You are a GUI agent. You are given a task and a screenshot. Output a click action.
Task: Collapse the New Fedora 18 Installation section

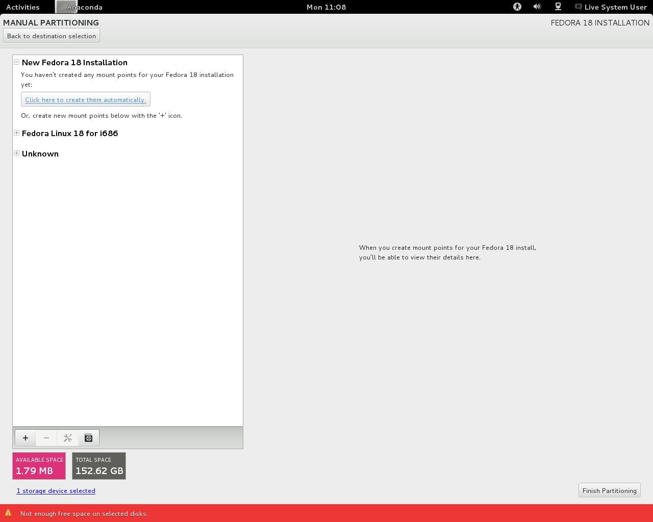pos(17,62)
